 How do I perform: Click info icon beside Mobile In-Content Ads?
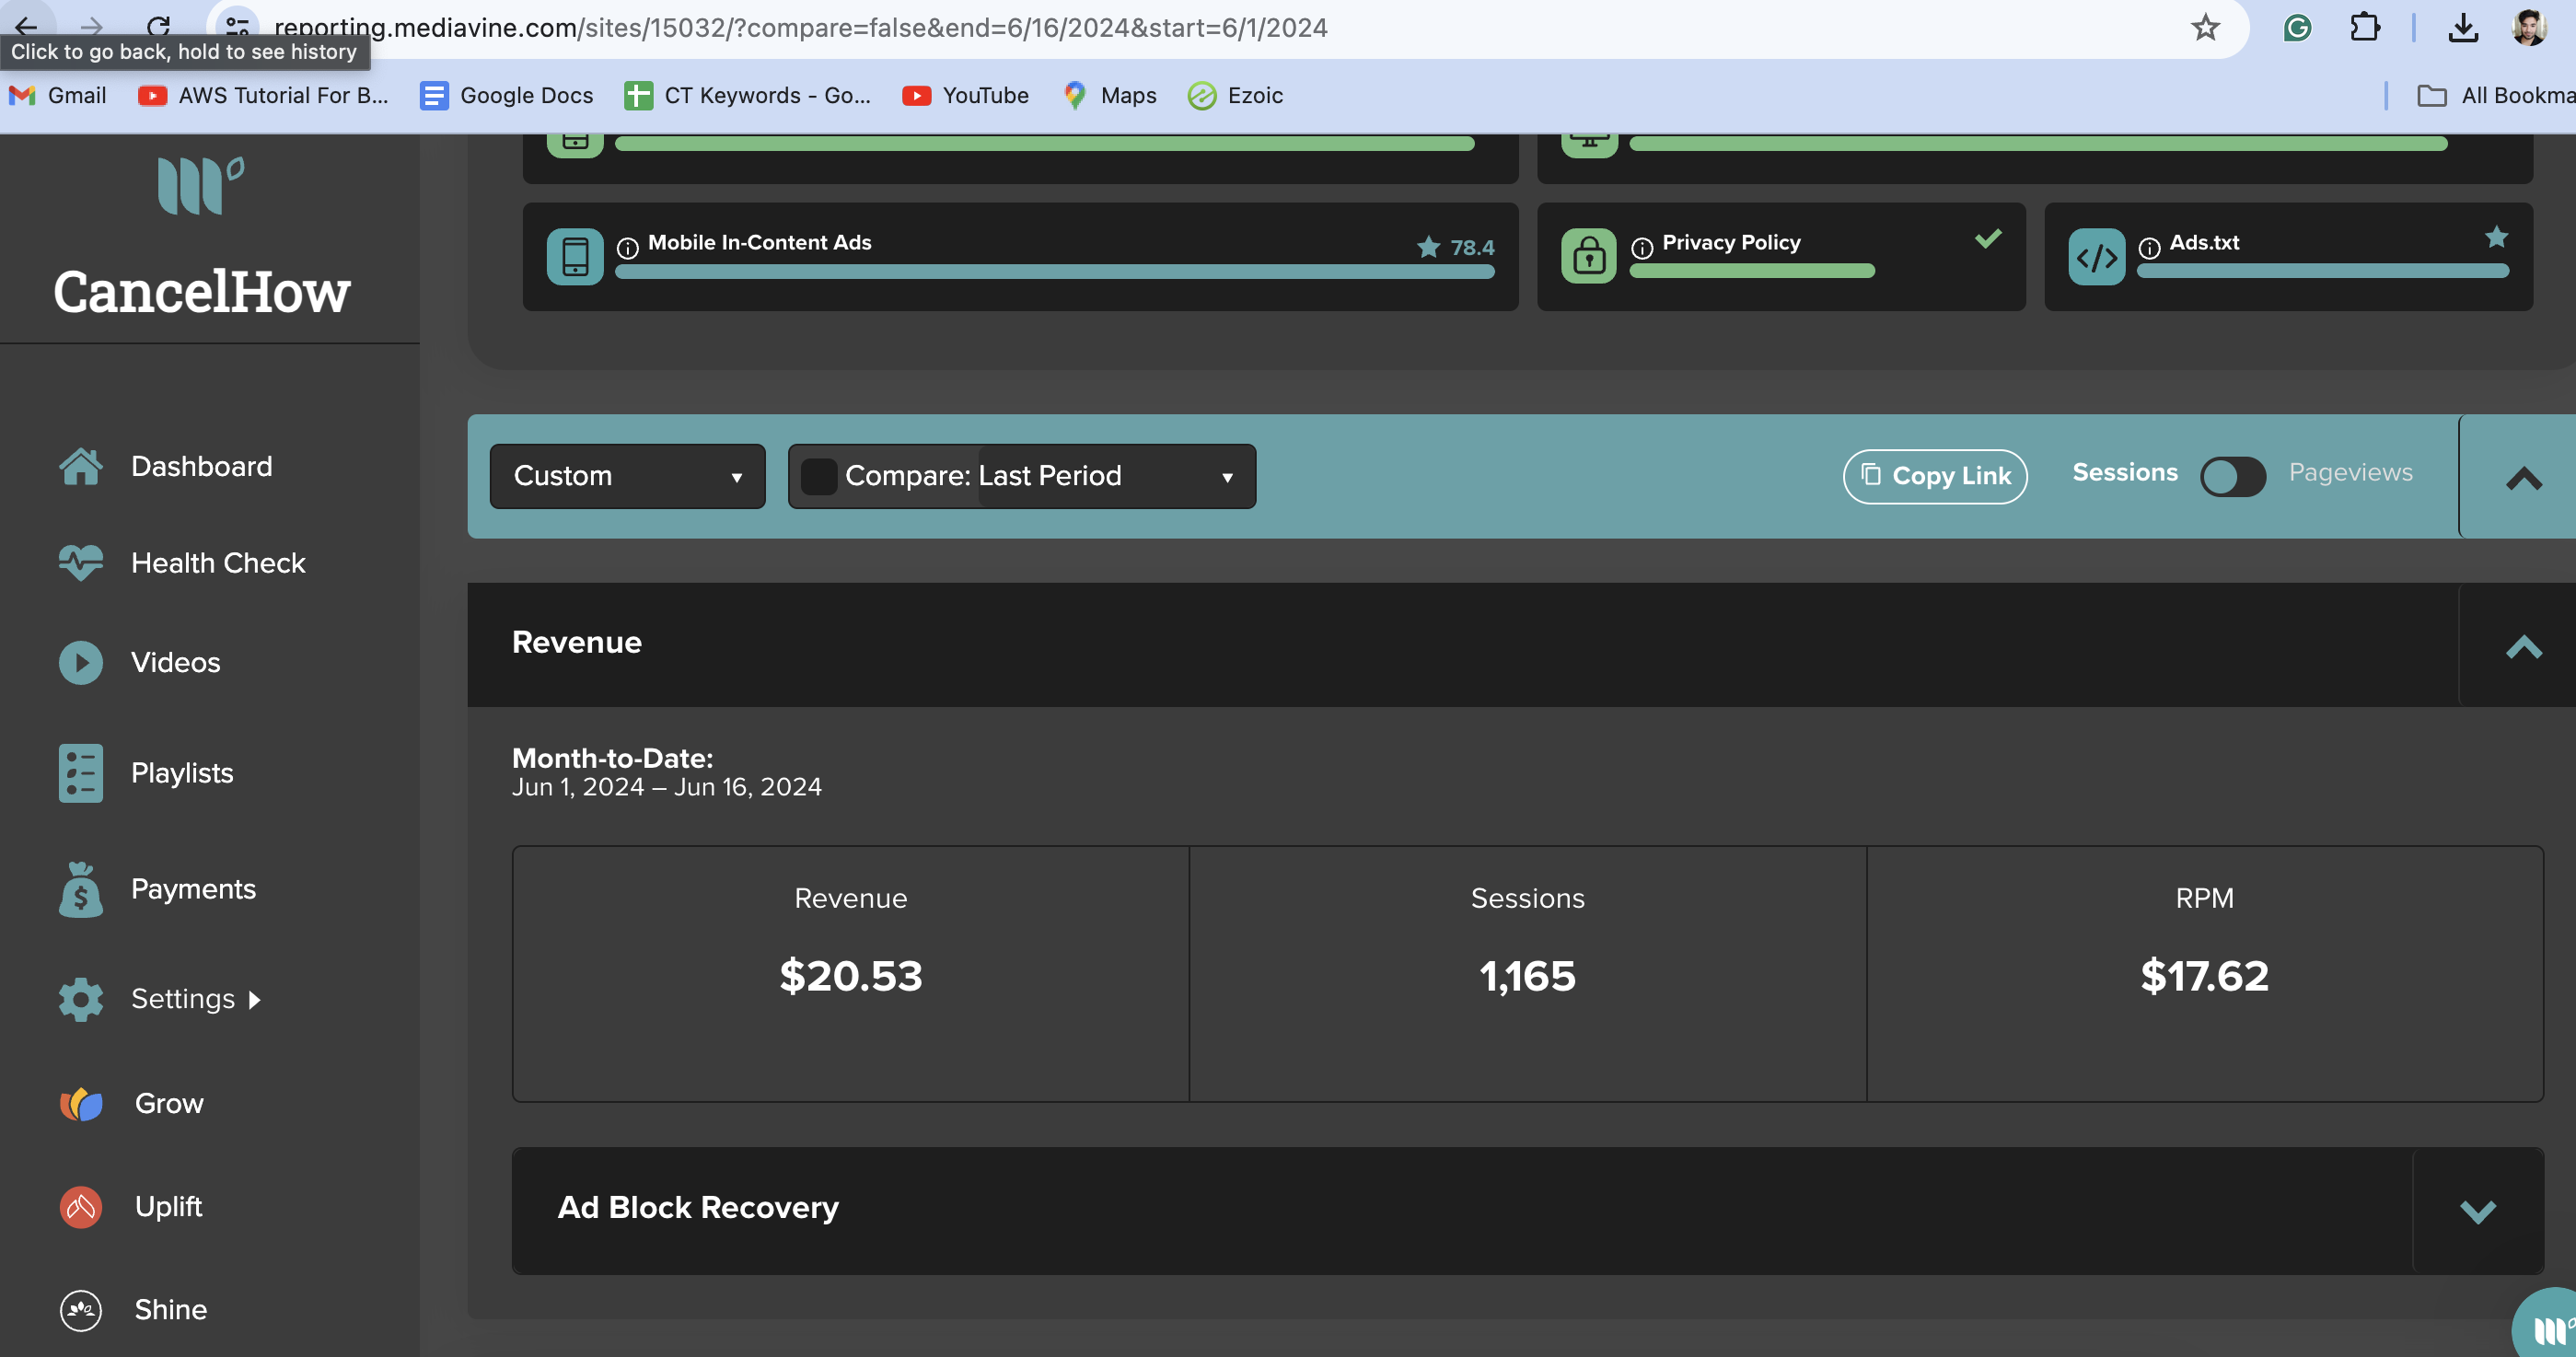point(628,248)
